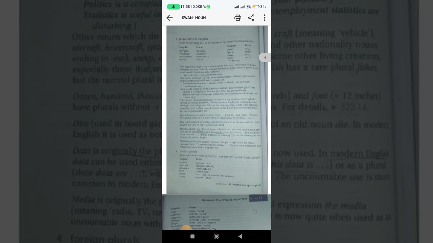Image resolution: width=433 pixels, height=243 pixels.
Task: Tap the page number 4 indicator
Action: [265, 57]
